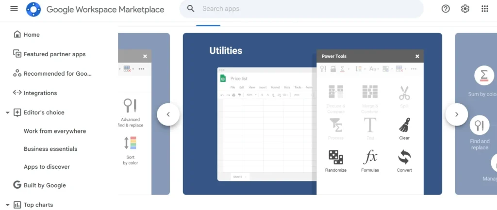Click the green Sheets file icon

[x=223, y=78]
